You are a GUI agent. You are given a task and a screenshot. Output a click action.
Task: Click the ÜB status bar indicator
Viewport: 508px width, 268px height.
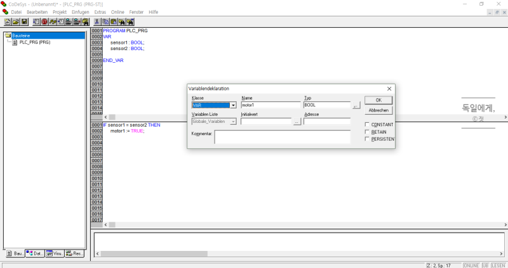coord(485,265)
